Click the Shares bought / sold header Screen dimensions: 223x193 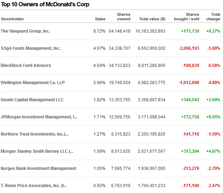(x=187, y=17)
